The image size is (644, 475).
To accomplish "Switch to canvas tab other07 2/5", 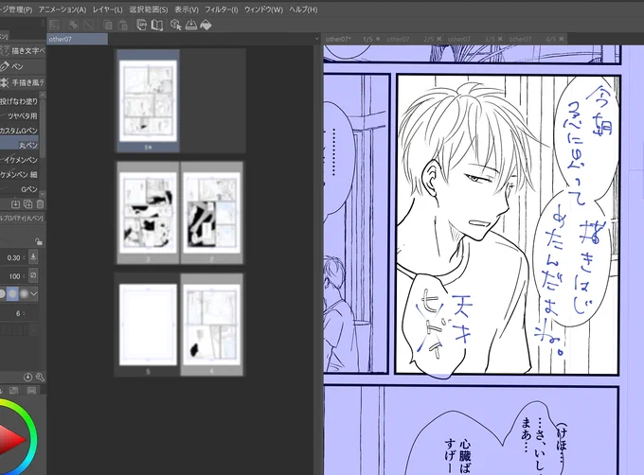I will coord(414,39).
